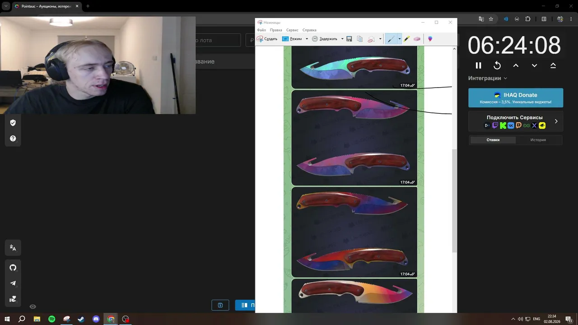Bookmark this page with the star icon
The image size is (578, 325).
tap(491, 19)
